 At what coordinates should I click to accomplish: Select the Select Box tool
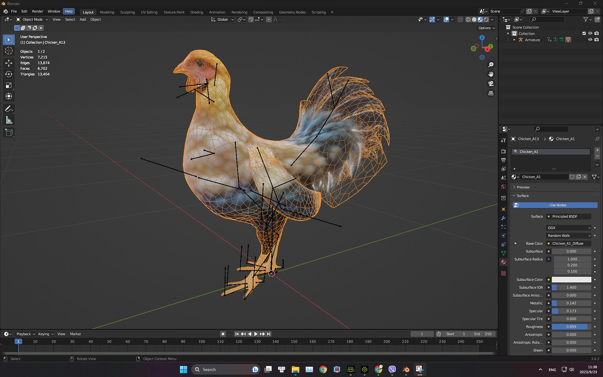9,39
